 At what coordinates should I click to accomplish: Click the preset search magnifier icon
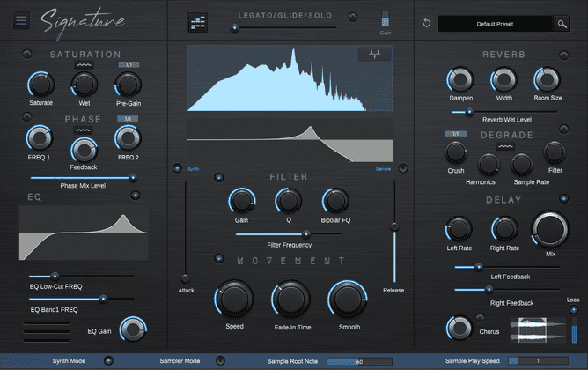pyautogui.click(x=562, y=24)
